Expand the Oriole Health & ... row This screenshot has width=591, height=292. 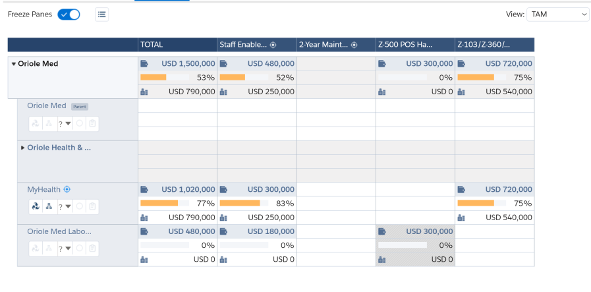tap(23, 148)
